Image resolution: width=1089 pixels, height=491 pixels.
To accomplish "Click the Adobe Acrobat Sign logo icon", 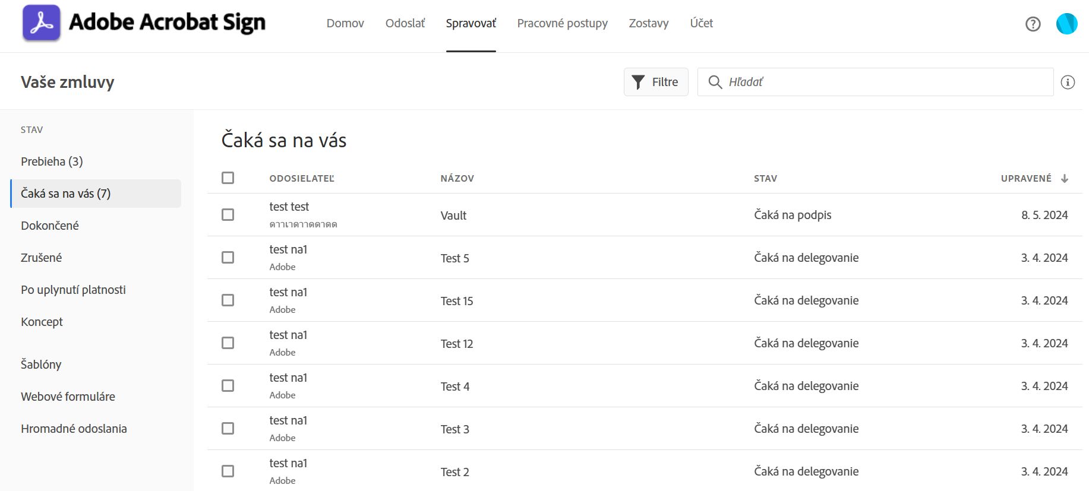I will [x=41, y=23].
